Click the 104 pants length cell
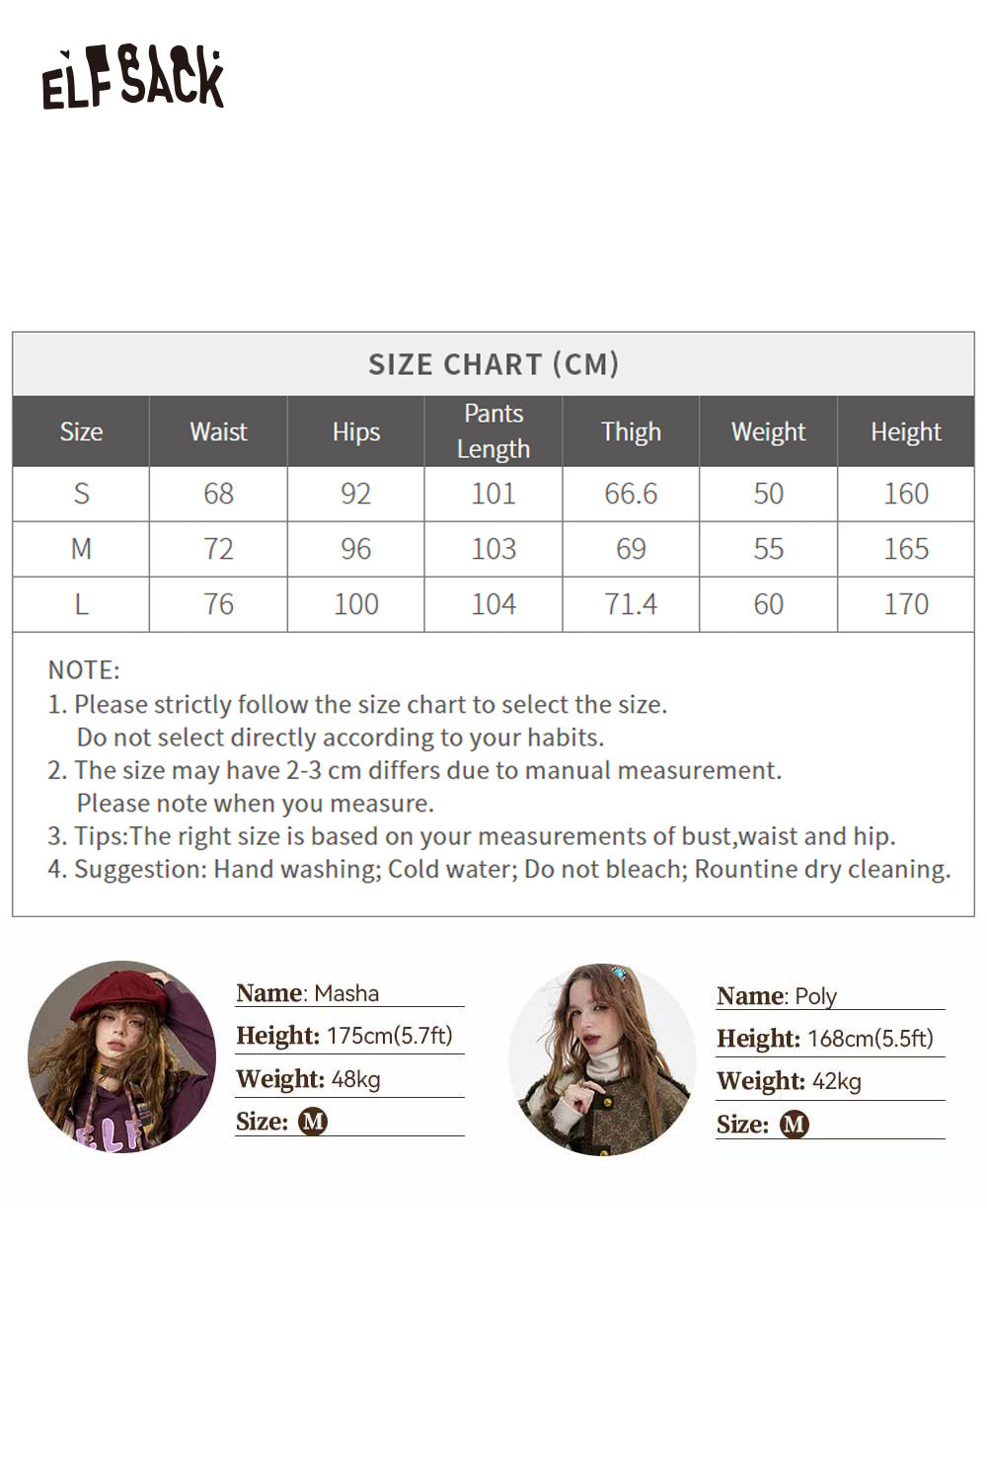This screenshot has height=1481, width=987. coord(493,604)
